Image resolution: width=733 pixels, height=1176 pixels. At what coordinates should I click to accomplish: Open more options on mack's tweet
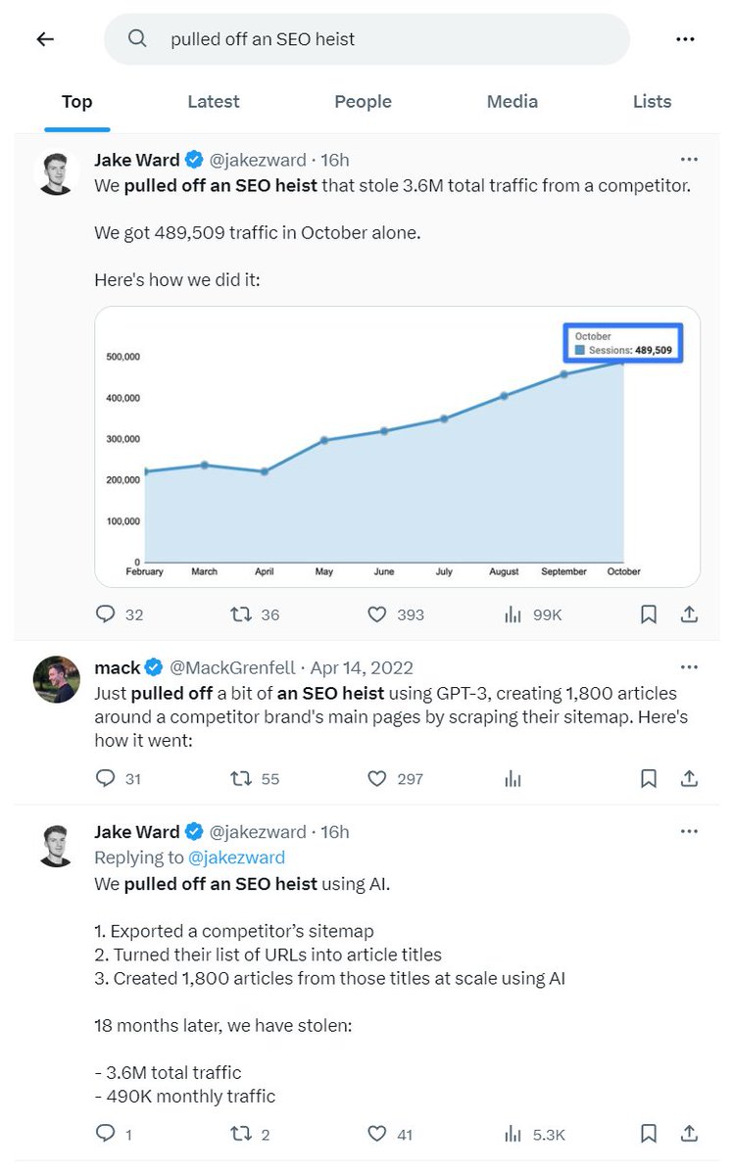(689, 667)
